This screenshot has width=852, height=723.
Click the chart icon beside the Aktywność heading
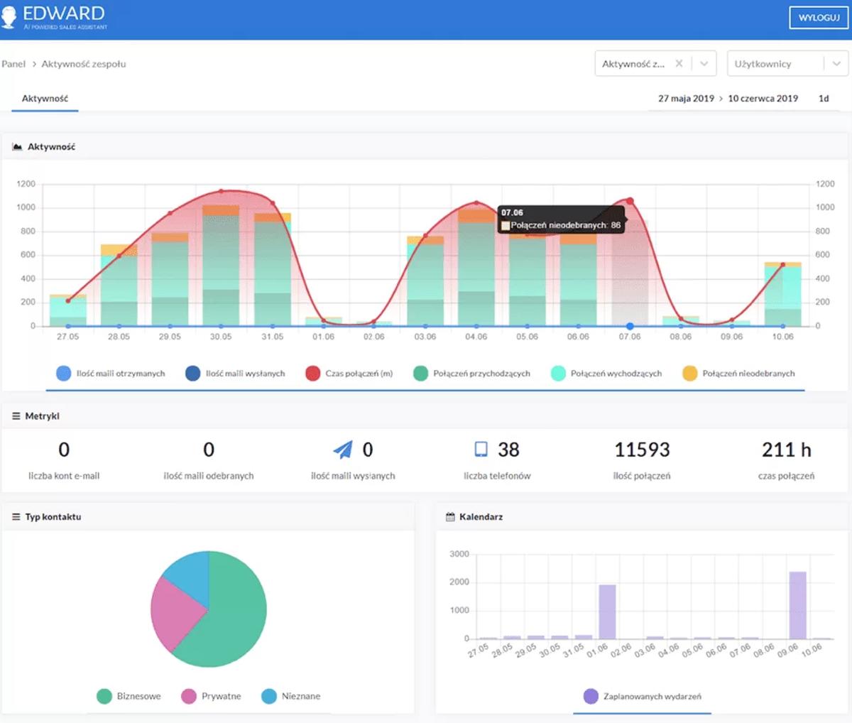[18, 147]
